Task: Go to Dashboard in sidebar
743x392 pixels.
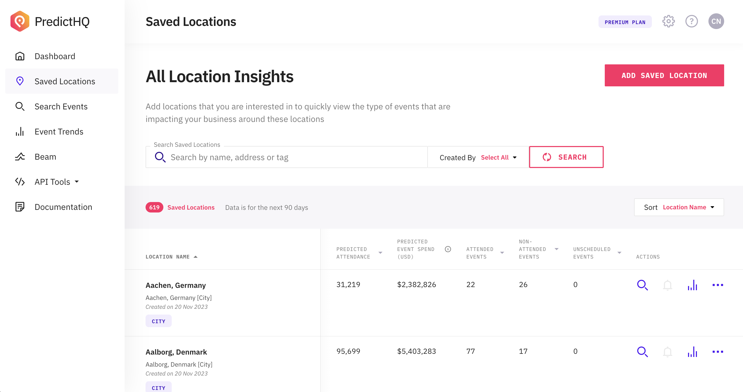Action: pos(55,56)
